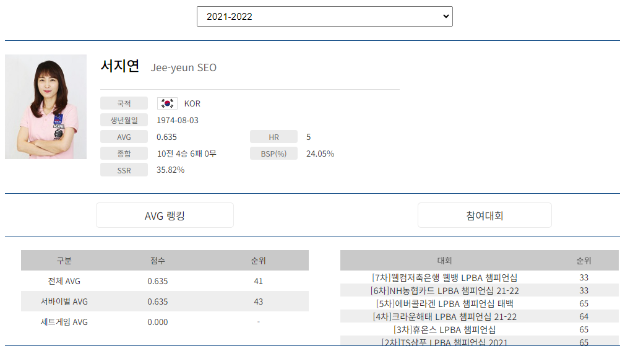Click the 구분 column header
620x351 pixels.
click(64, 261)
